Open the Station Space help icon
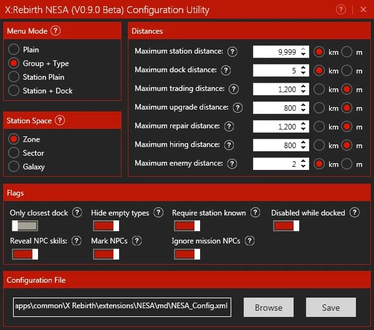 [60, 120]
